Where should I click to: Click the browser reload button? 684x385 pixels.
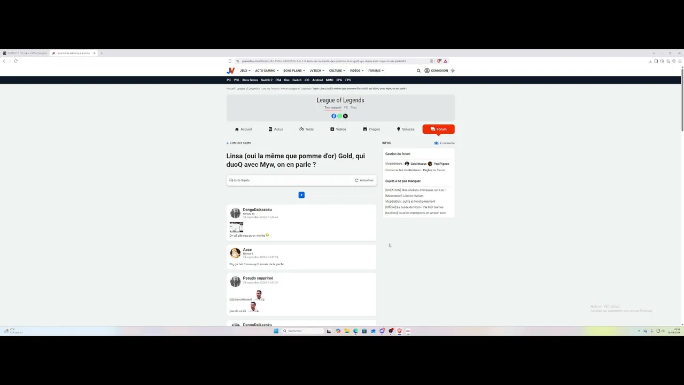pos(16,61)
